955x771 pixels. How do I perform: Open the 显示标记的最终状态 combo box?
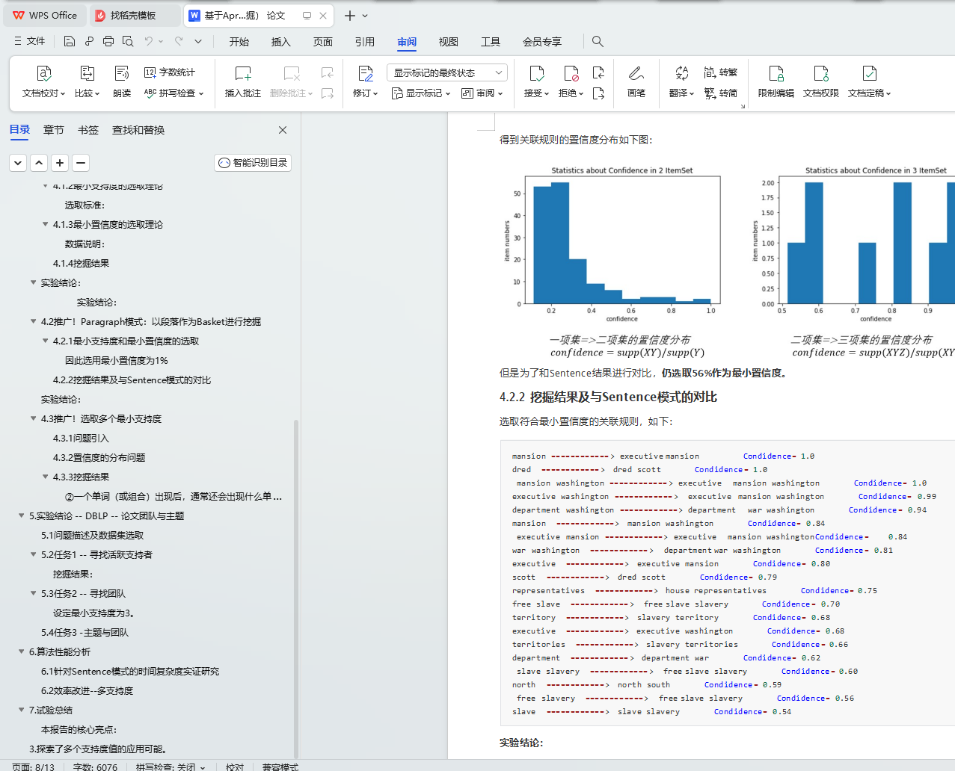click(447, 72)
